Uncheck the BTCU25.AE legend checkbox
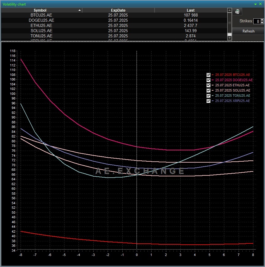 pyautogui.click(x=208, y=75)
